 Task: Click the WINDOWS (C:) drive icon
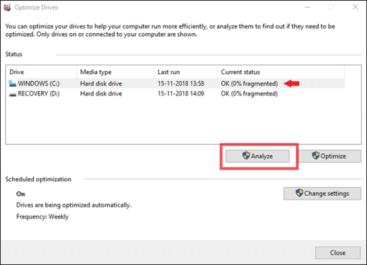tap(12, 83)
